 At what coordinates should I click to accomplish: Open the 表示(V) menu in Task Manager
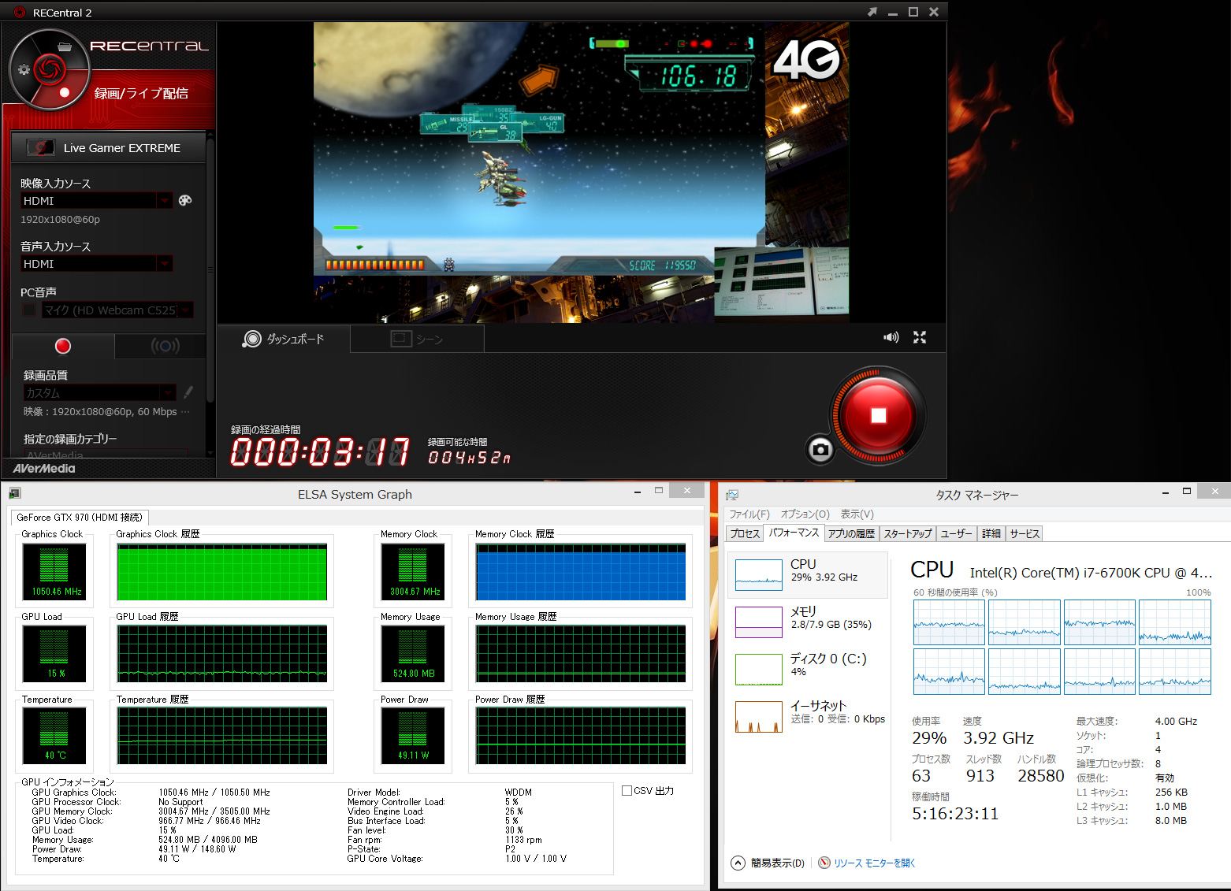point(857,514)
